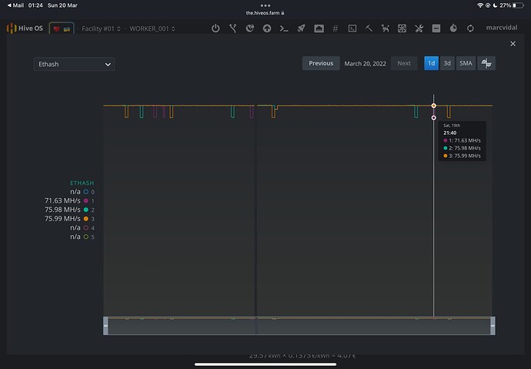Open the marcvidal account menu
This screenshot has width=531, height=369.
[x=502, y=28]
